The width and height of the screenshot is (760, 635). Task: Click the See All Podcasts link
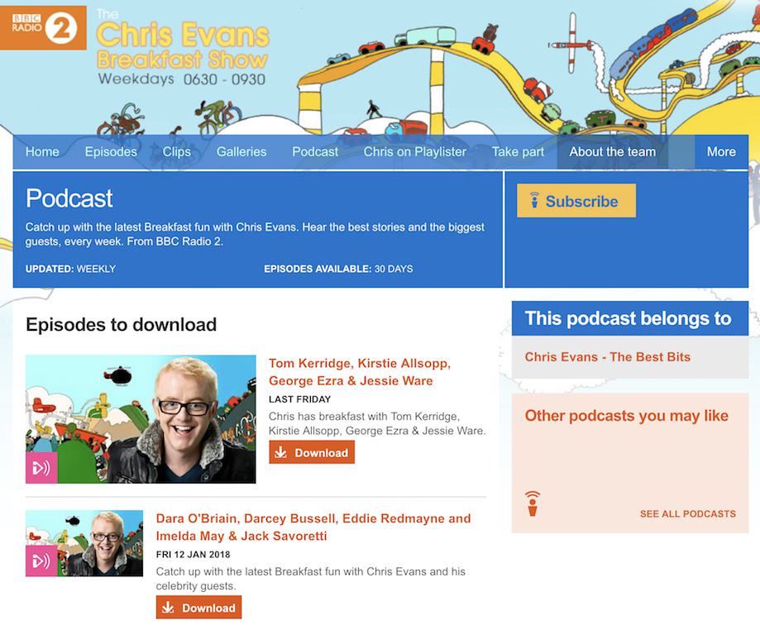(687, 513)
